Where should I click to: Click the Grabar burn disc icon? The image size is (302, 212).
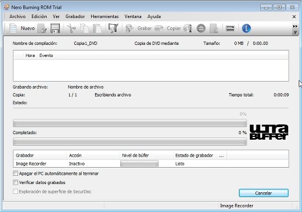tap(130, 28)
